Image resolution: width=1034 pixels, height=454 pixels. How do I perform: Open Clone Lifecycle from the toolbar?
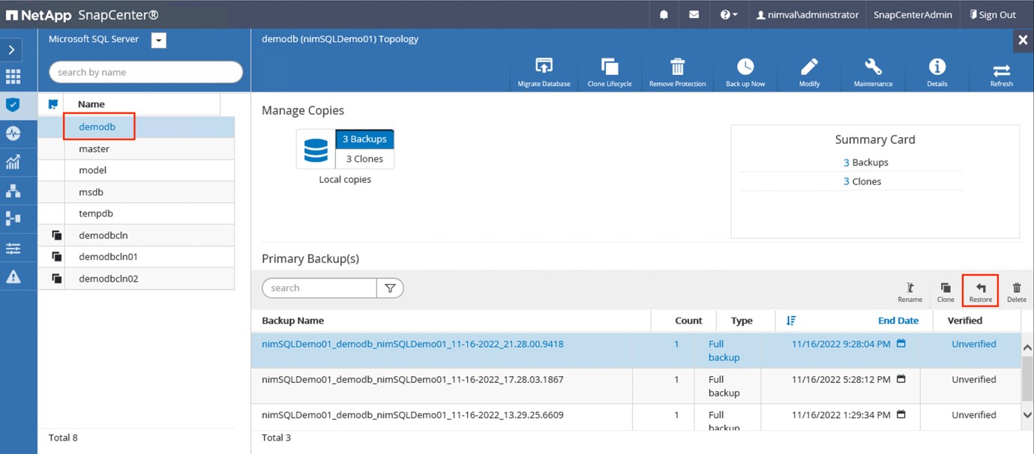tap(609, 72)
